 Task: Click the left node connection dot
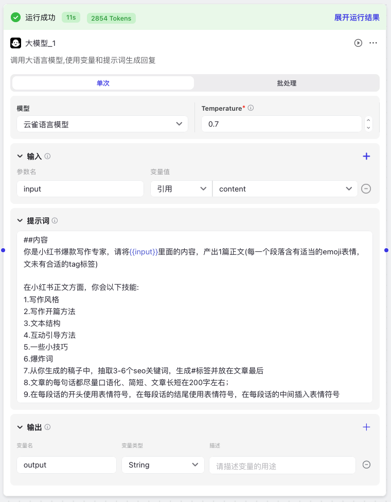click(3, 250)
